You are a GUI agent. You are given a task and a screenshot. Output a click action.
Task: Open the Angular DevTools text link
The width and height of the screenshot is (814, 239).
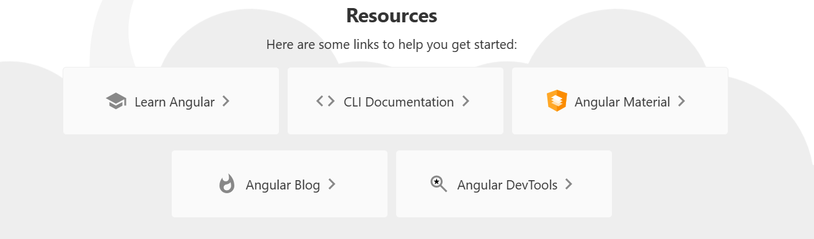pyautogui.click(x=507, y=185)
